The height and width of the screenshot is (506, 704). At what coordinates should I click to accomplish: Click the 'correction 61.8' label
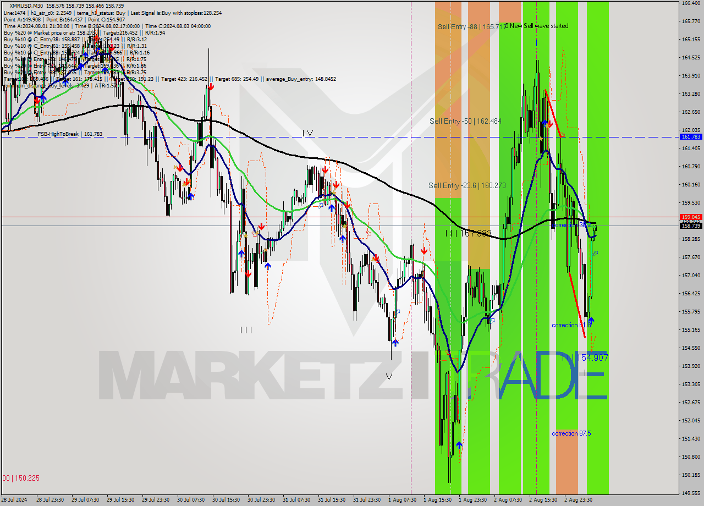[571, 325]
